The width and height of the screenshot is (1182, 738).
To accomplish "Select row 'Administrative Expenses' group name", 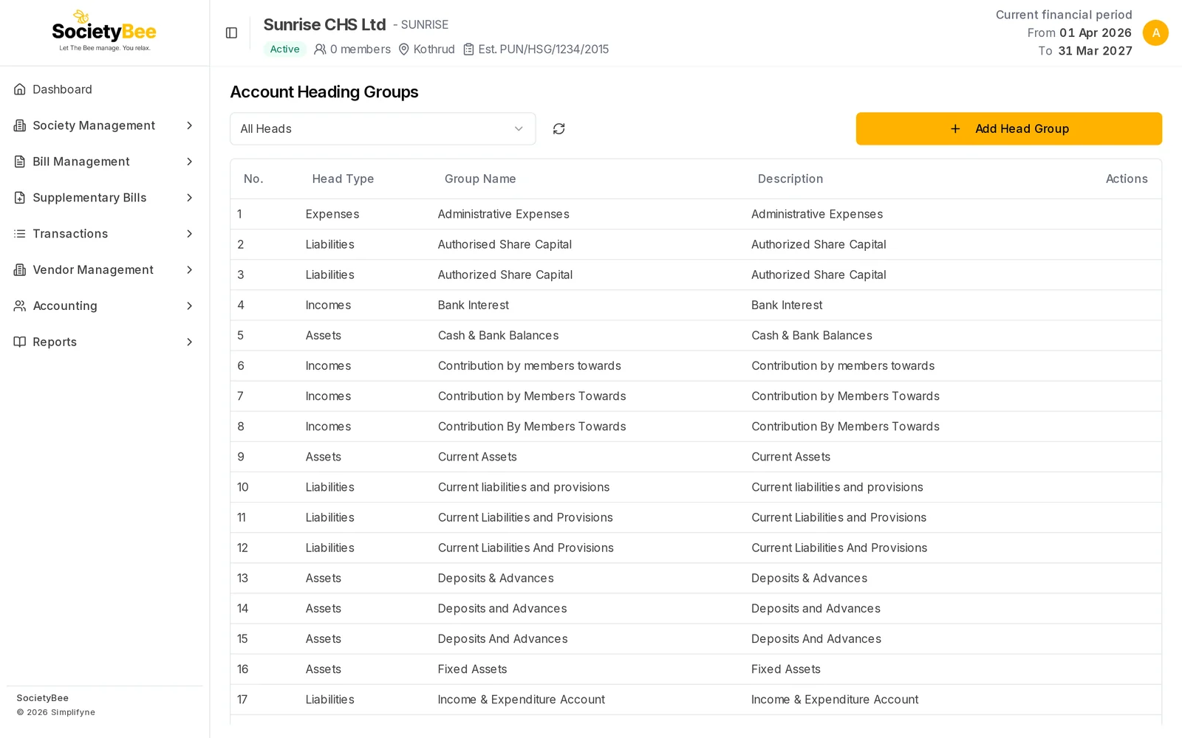I will 504,214.
